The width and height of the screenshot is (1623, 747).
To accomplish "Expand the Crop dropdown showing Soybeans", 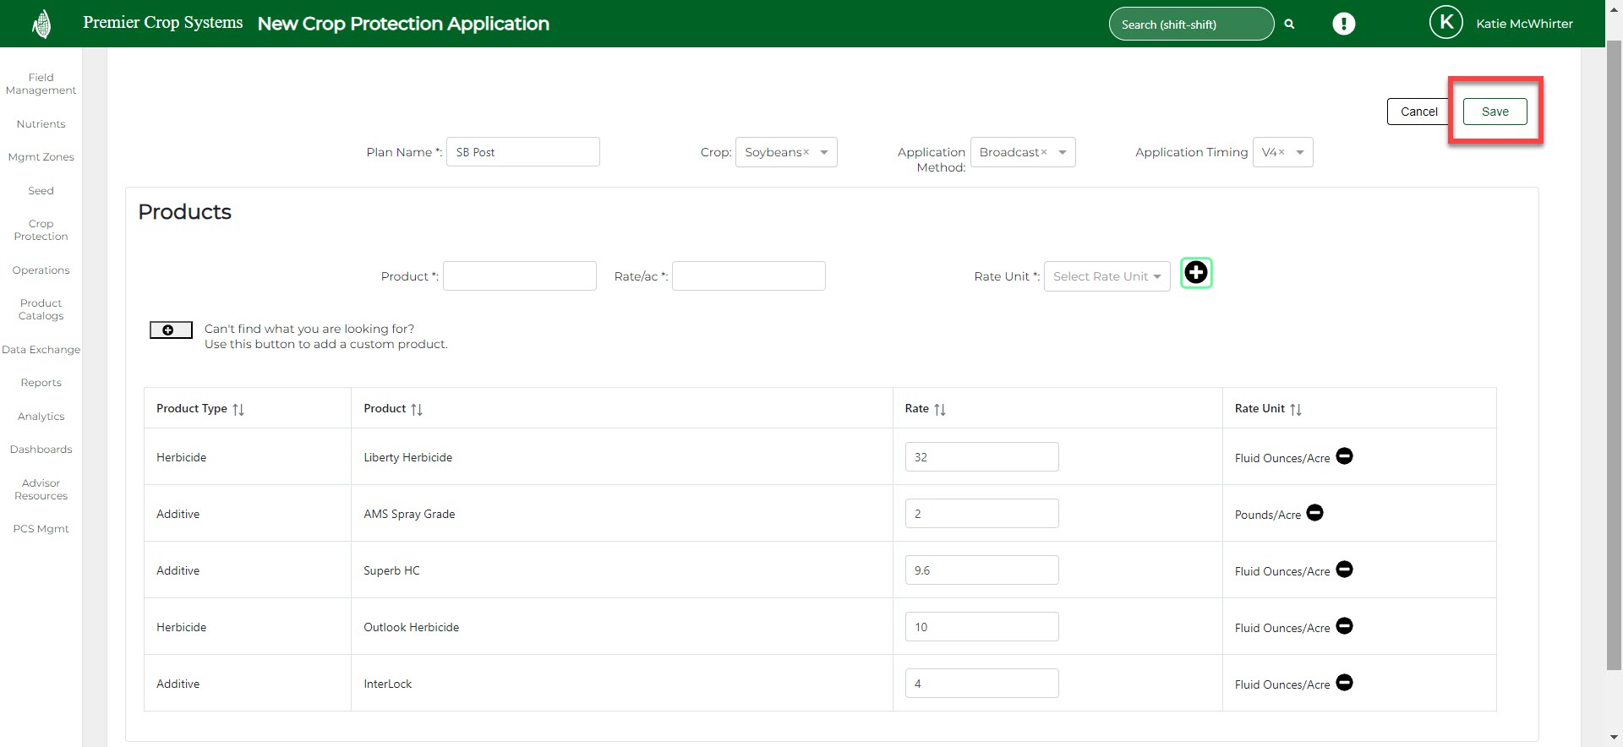I will [x=823, y=152].
